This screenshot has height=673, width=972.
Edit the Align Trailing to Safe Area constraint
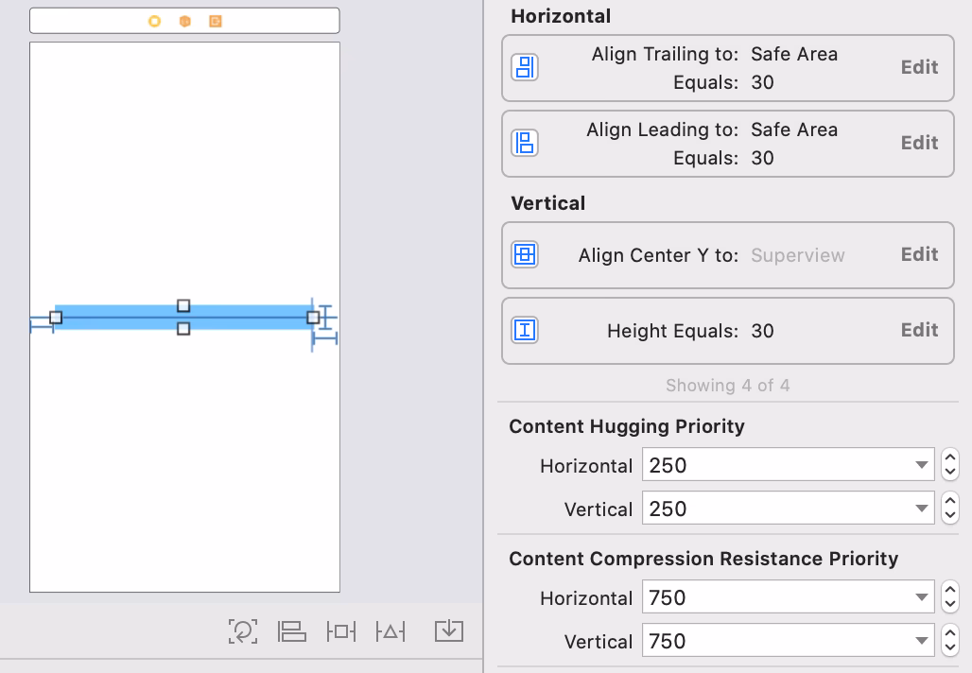pyautogui.click(x=919, y=67)
